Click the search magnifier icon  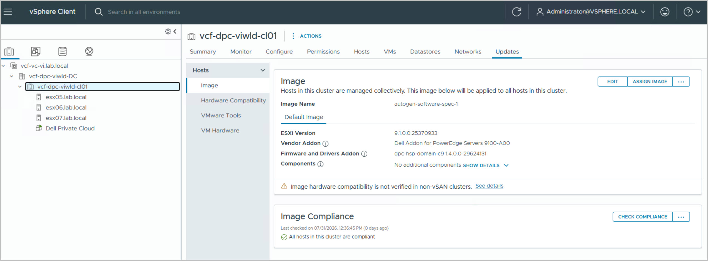[x=99, y=12]
